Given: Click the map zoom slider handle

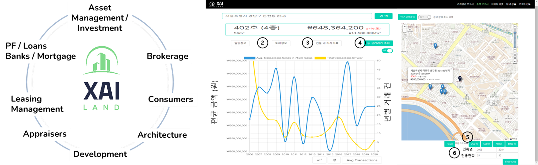Looking at the screenshot, I should 515,32.
